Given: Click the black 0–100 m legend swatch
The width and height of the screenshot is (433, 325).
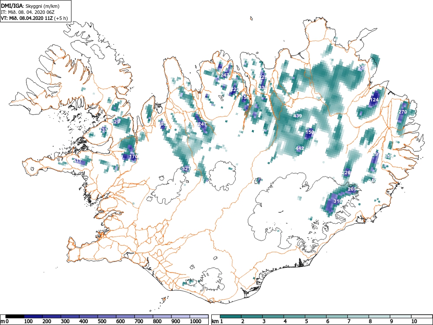Looking at the screenshot, I should 15,316.
